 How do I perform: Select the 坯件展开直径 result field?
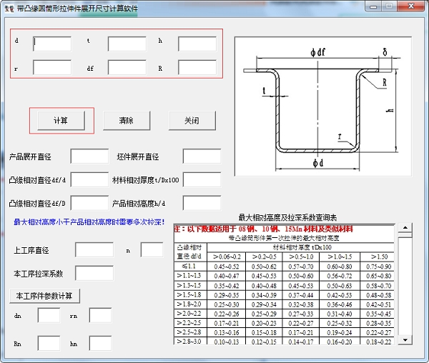click(202, 156)
